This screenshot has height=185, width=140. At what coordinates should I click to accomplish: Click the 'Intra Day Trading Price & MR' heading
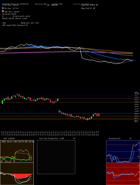(x=52, y=138)
